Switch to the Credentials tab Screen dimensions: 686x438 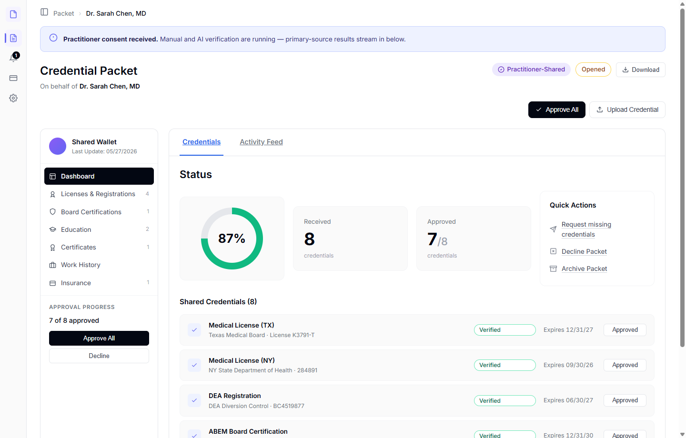click(202, 142)
